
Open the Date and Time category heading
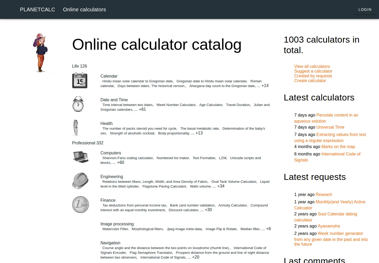[114, 100]
